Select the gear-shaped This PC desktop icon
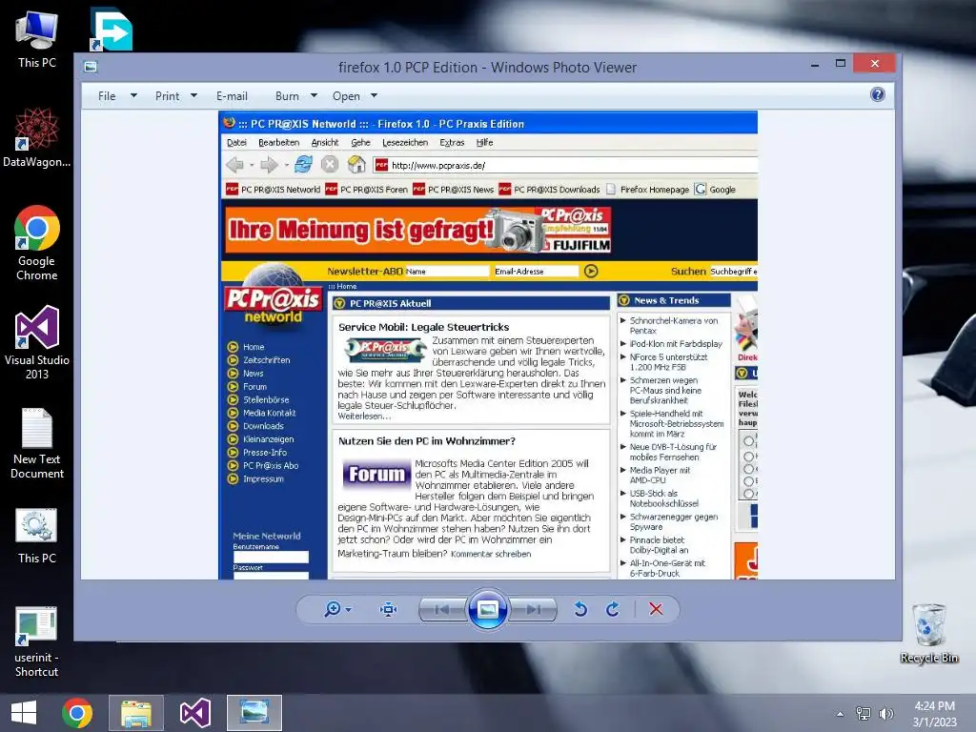The height and width of the screenshot is (732, 976). (37, 537)
